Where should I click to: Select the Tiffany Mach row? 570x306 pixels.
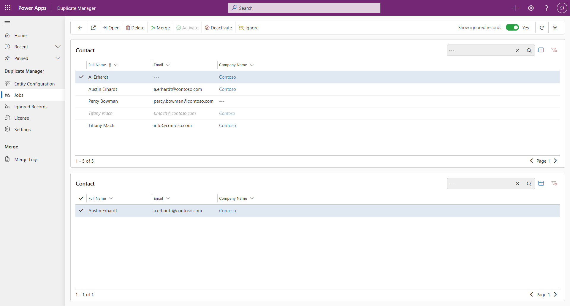point(318,125)
